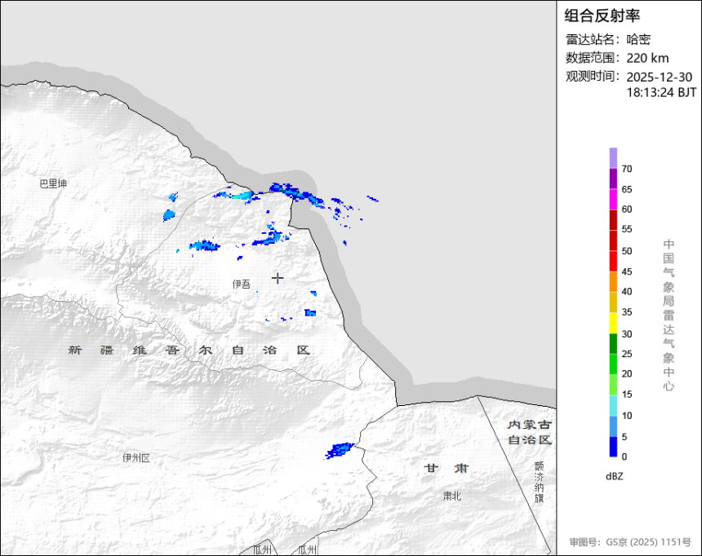
Task: Click the 新疆维吾尔自治区 label
Action: [189, 351]
